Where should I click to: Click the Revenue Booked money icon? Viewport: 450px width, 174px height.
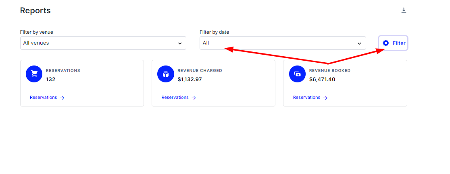click(297, 74)
